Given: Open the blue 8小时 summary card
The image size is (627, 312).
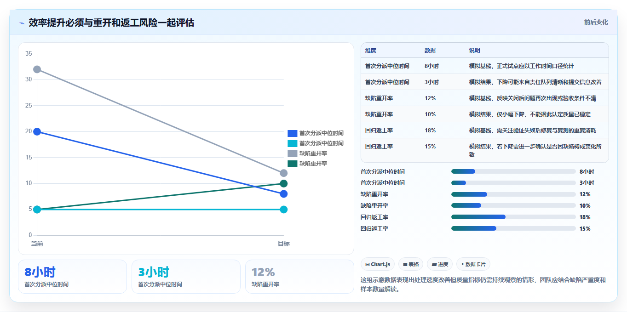Looking at the screenshot, I should coord(72,277).
